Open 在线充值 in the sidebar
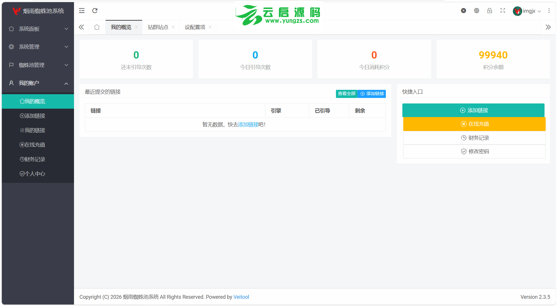The width and height of the screenshot is (557, 306). [x=38, y=145]
